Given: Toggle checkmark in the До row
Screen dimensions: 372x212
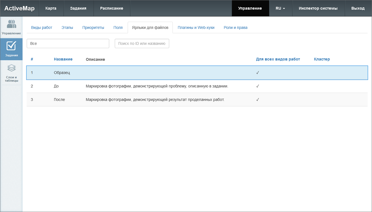Looking at the screenshot, I should coord(258,86).
